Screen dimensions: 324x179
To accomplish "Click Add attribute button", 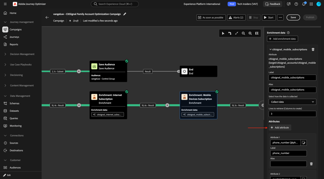I will (280, 127).
